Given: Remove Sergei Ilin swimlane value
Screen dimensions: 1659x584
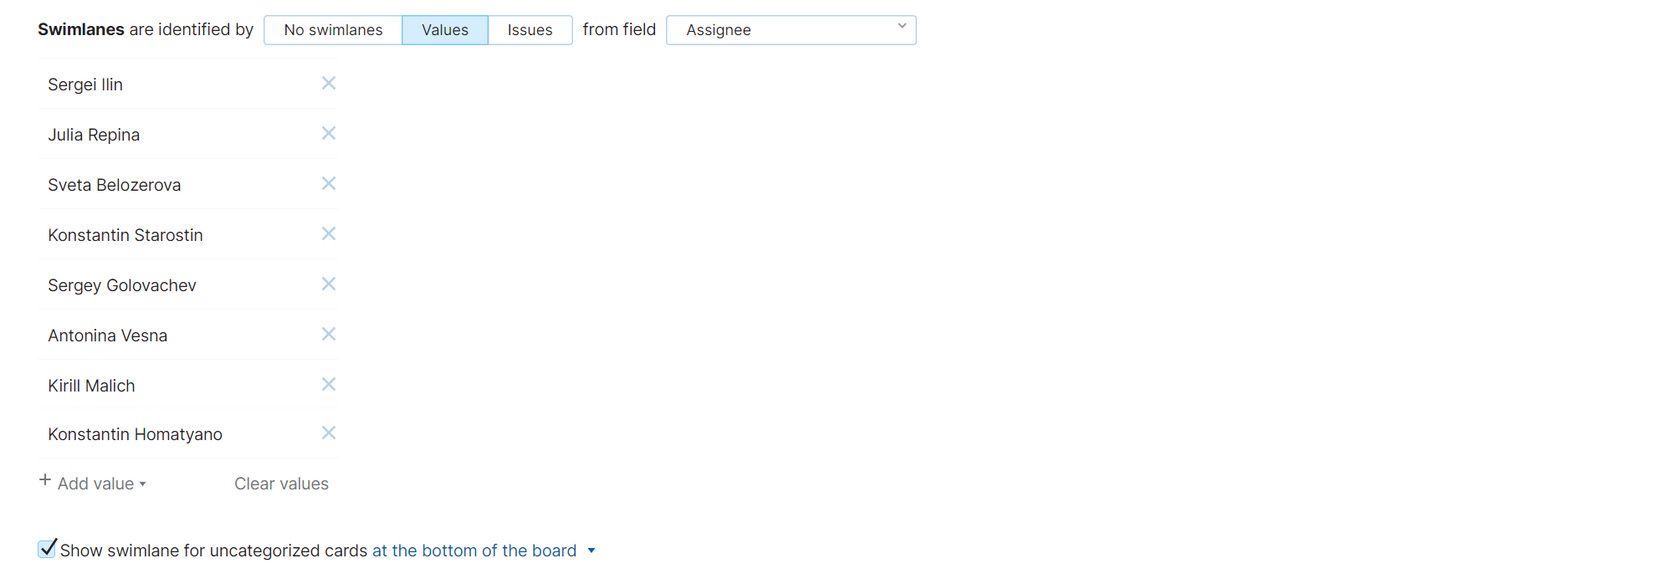Looking at the screenshot, I should coord(329,83).
